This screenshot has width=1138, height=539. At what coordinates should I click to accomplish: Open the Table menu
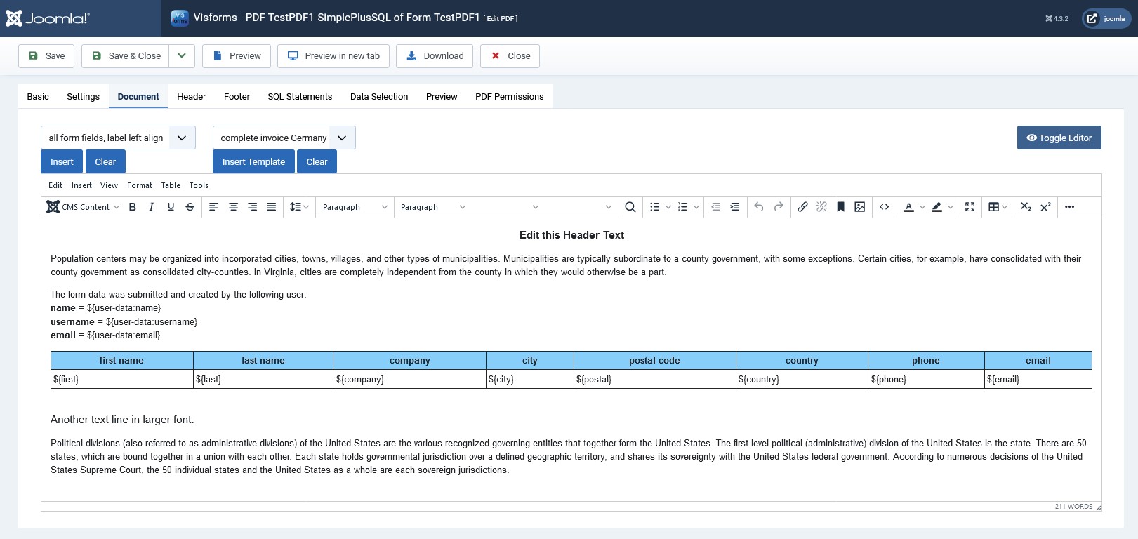click(x=171, y=185)
